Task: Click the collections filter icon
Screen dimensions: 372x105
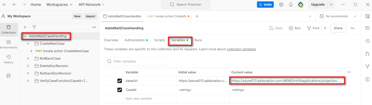Action: pyautogui.click(x=34, y=27)
